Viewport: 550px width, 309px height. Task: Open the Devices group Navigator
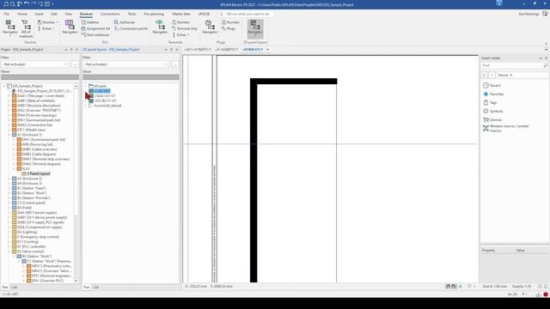9,28
